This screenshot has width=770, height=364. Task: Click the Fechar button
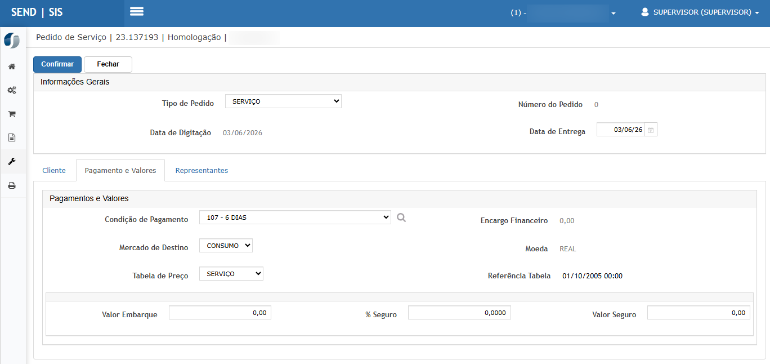[x=108, y=64]
